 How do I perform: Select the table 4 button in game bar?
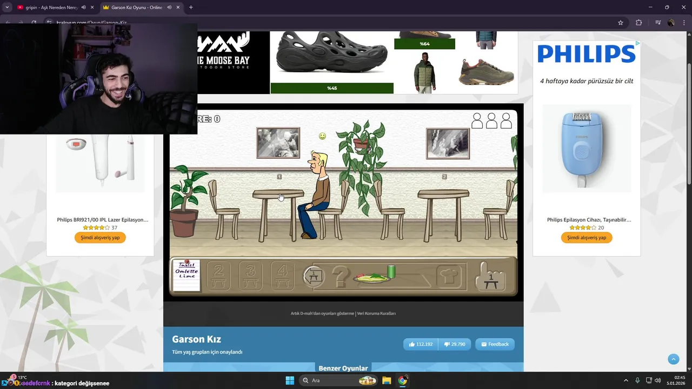pos(282,276)
